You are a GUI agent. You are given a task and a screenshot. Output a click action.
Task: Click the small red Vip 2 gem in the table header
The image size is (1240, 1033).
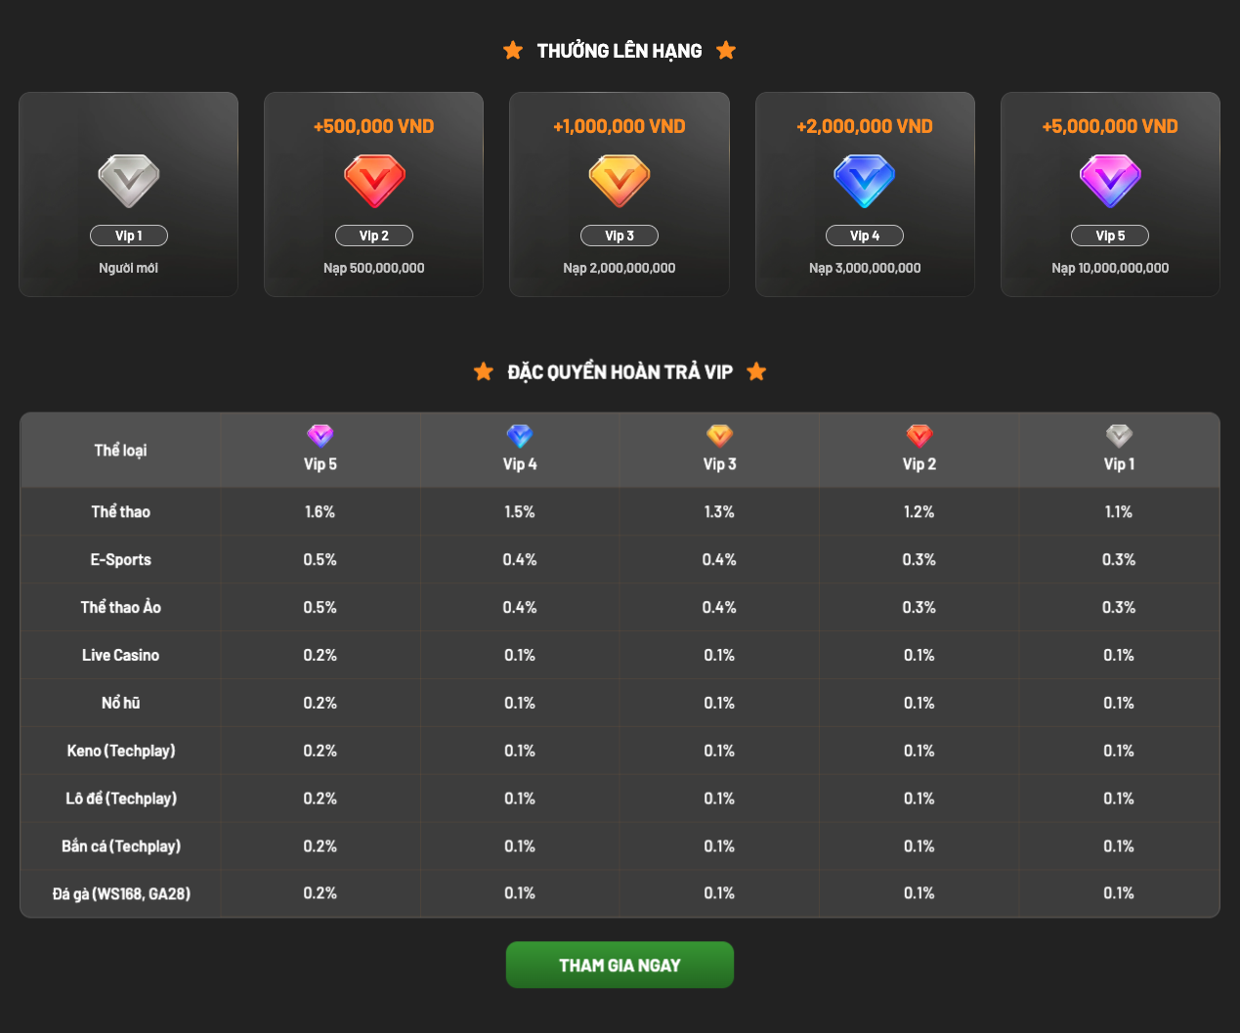[x=919, y=436]
